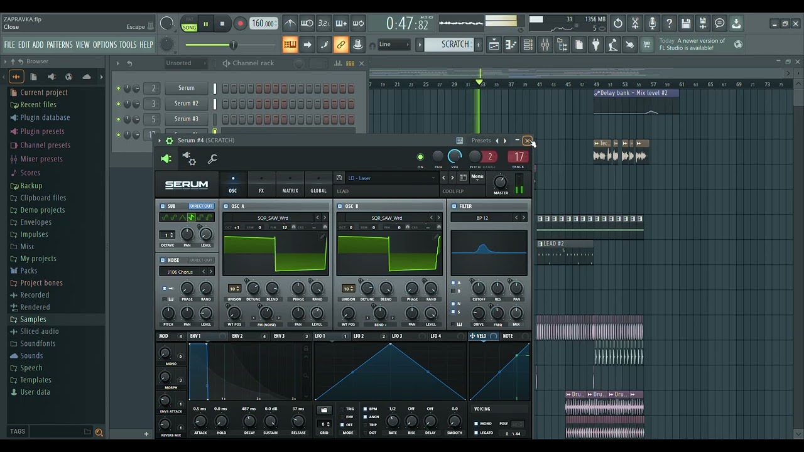This screenshot has height=452, width=804.
Task: Open the Line snap dropdown
Action: coord(394,45)
